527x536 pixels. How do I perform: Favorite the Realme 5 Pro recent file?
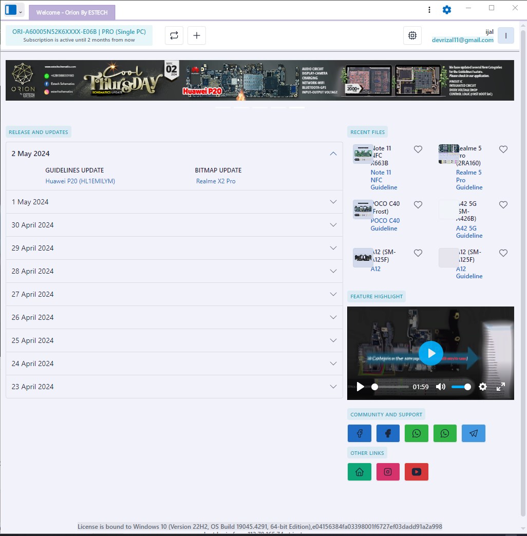[503, 149]
